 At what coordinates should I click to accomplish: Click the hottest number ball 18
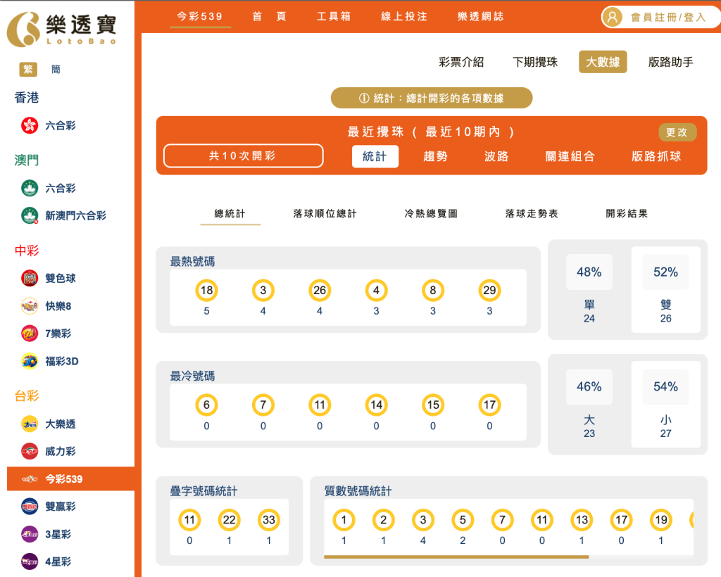tap(207, 290)
